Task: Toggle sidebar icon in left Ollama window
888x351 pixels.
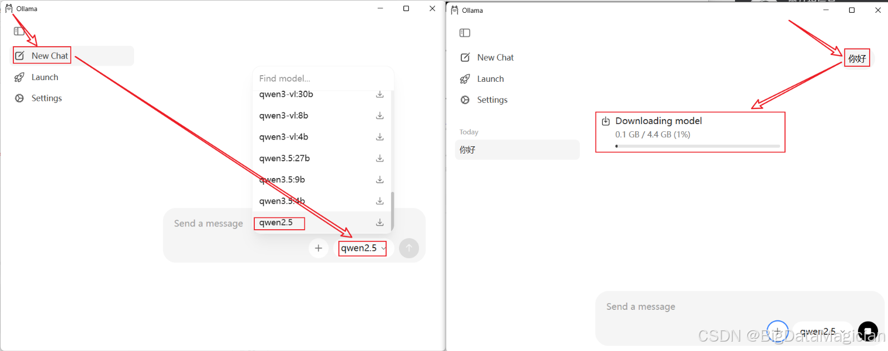Action: 19,31
